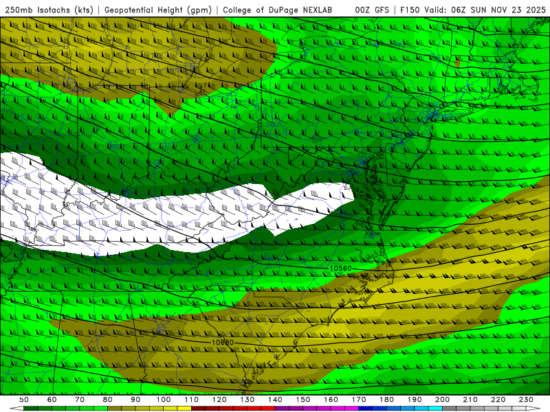550x412 pixels.
Task: Pick the olive swatch just right of 80
Action: click(x=114, y=409)
